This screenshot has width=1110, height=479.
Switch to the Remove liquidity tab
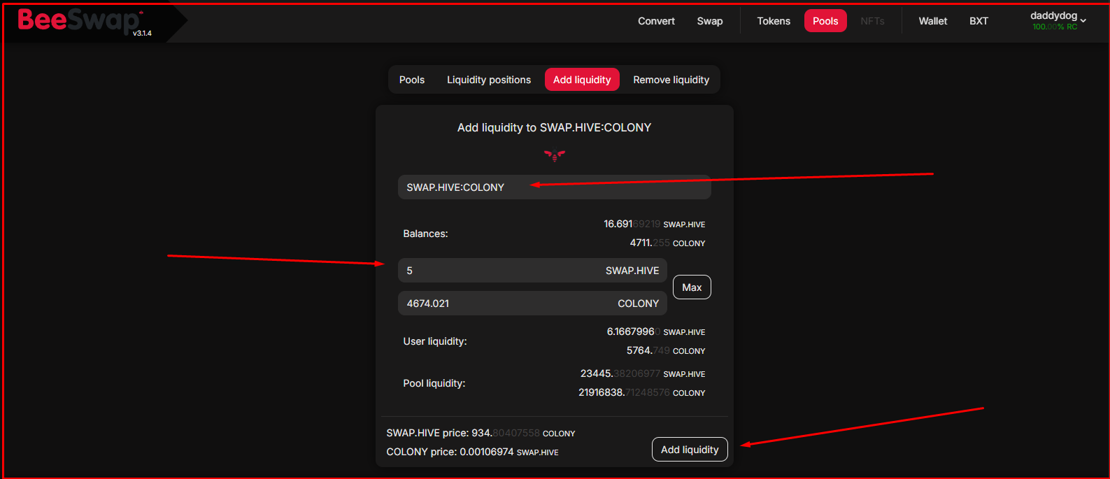point(671,80)
